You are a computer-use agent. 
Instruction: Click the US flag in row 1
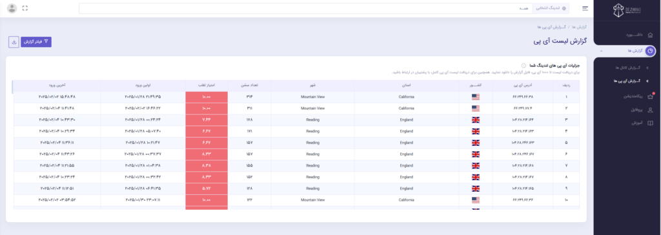[x=476, y=97]
